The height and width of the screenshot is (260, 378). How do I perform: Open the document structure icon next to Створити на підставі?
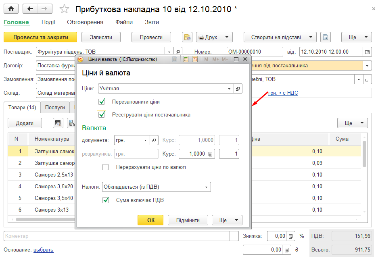pos(326,37)
